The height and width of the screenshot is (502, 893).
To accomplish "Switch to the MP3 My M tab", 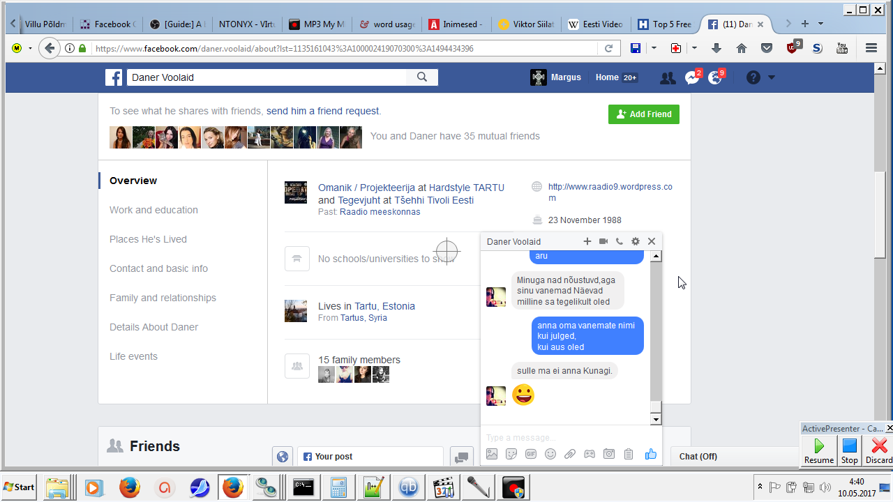I will click(x=317, y=24).
